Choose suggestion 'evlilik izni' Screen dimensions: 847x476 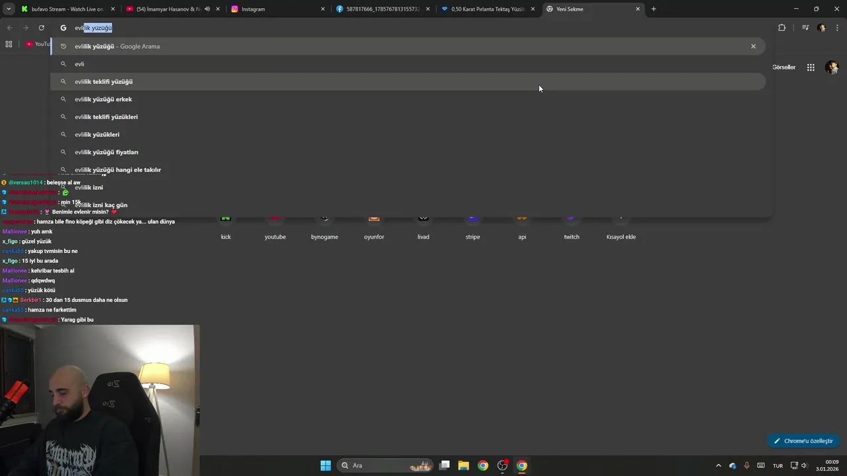(x=408, y=187)
